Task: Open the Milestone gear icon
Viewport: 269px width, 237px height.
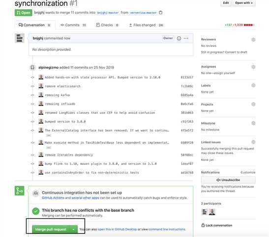Action: (253, 123)
